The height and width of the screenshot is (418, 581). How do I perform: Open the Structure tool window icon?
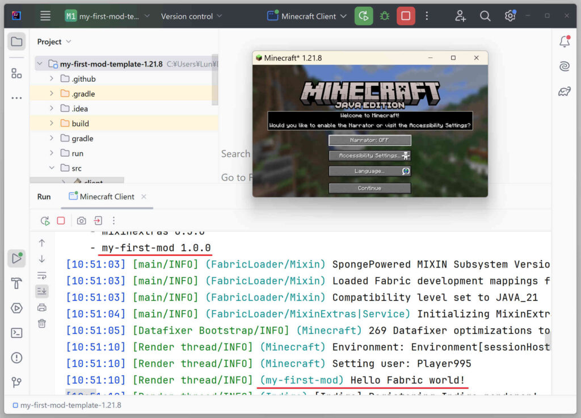[x=16, y=73]
